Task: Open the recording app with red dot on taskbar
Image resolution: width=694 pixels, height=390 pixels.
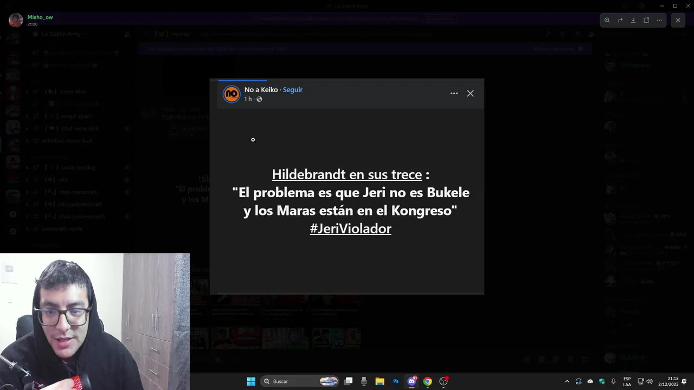Action: point(444,381)
